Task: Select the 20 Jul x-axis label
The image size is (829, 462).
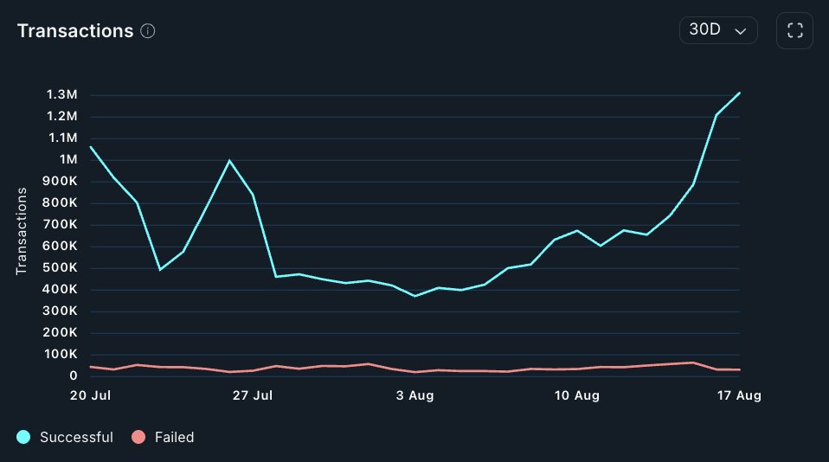Action: [90, 395]
